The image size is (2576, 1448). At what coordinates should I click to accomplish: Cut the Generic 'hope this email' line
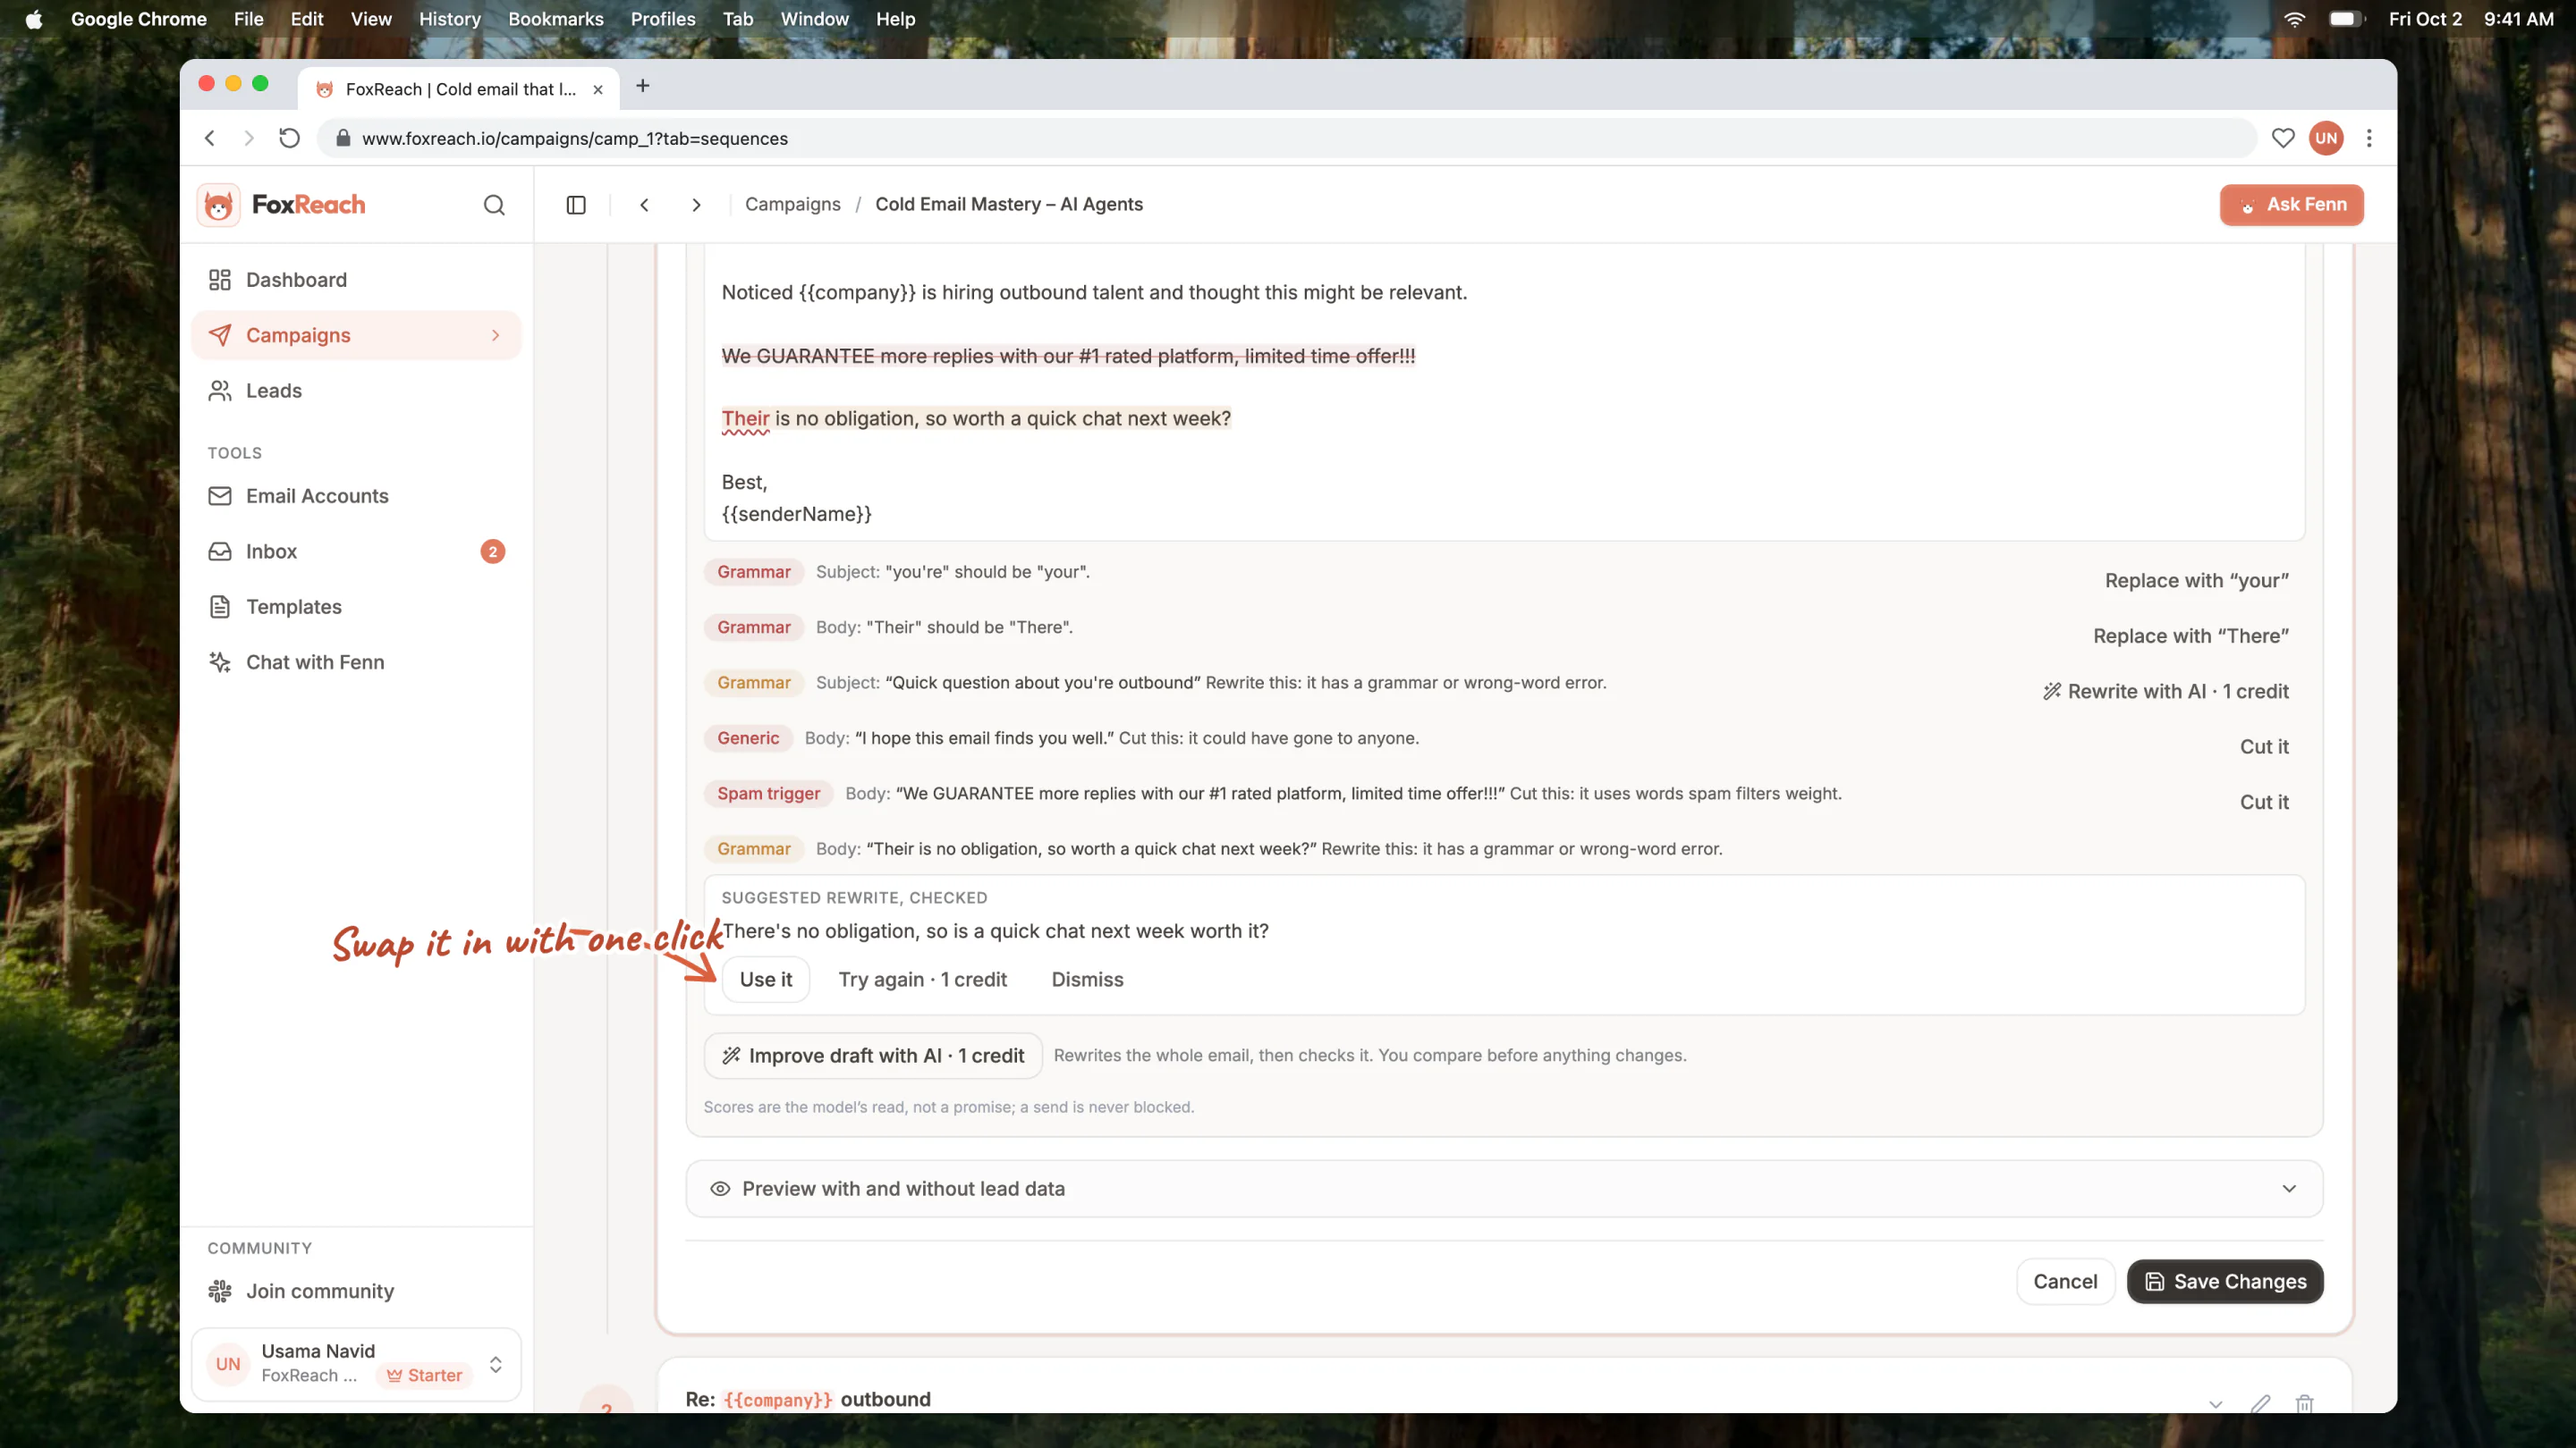coord(2264,746)
